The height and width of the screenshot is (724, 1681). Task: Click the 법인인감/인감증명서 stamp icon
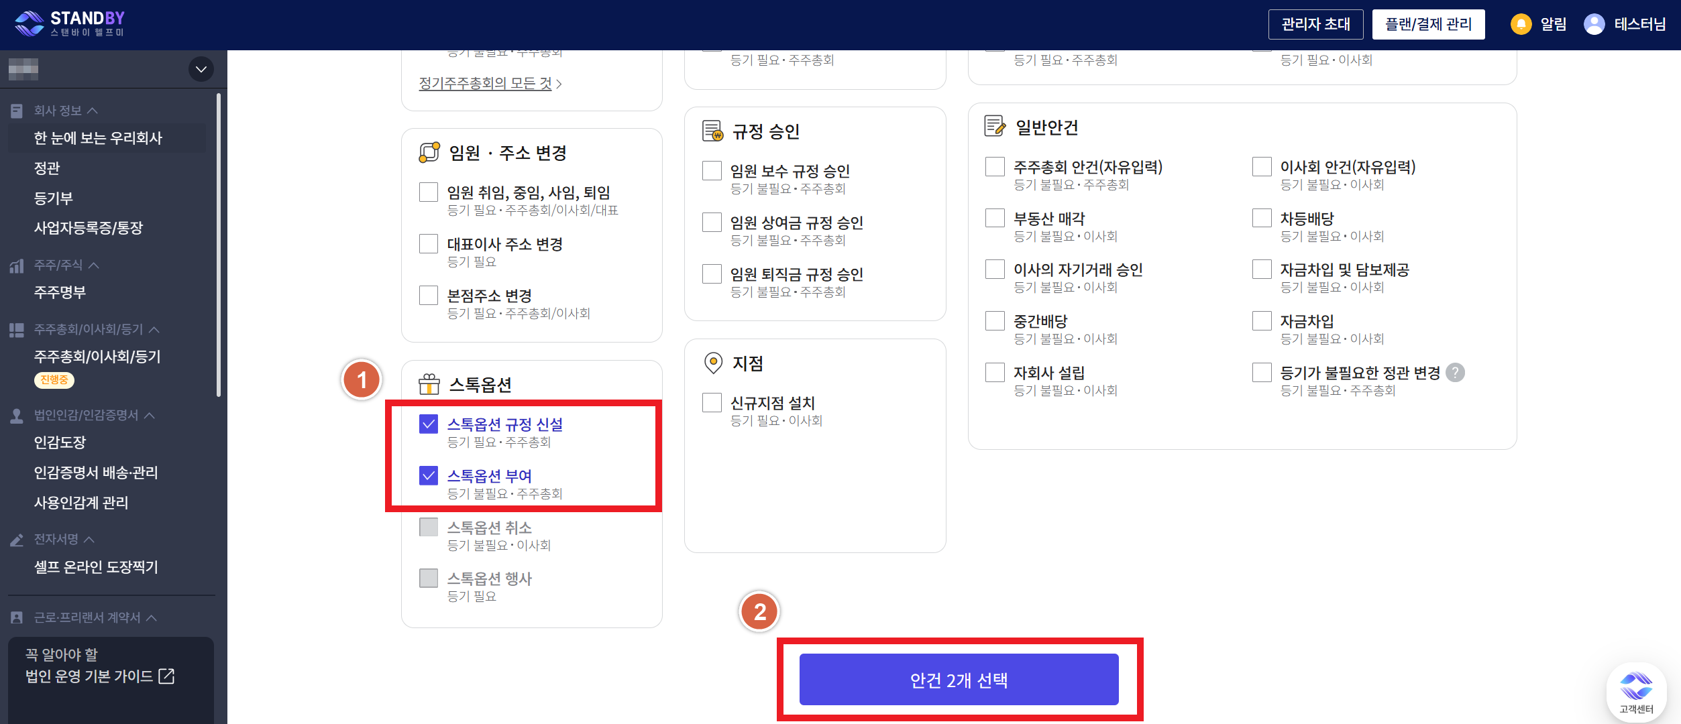pos(17,416)
